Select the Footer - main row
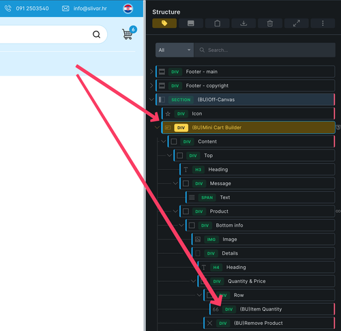Screen dimensions: 341x331 tap(245, 72)
